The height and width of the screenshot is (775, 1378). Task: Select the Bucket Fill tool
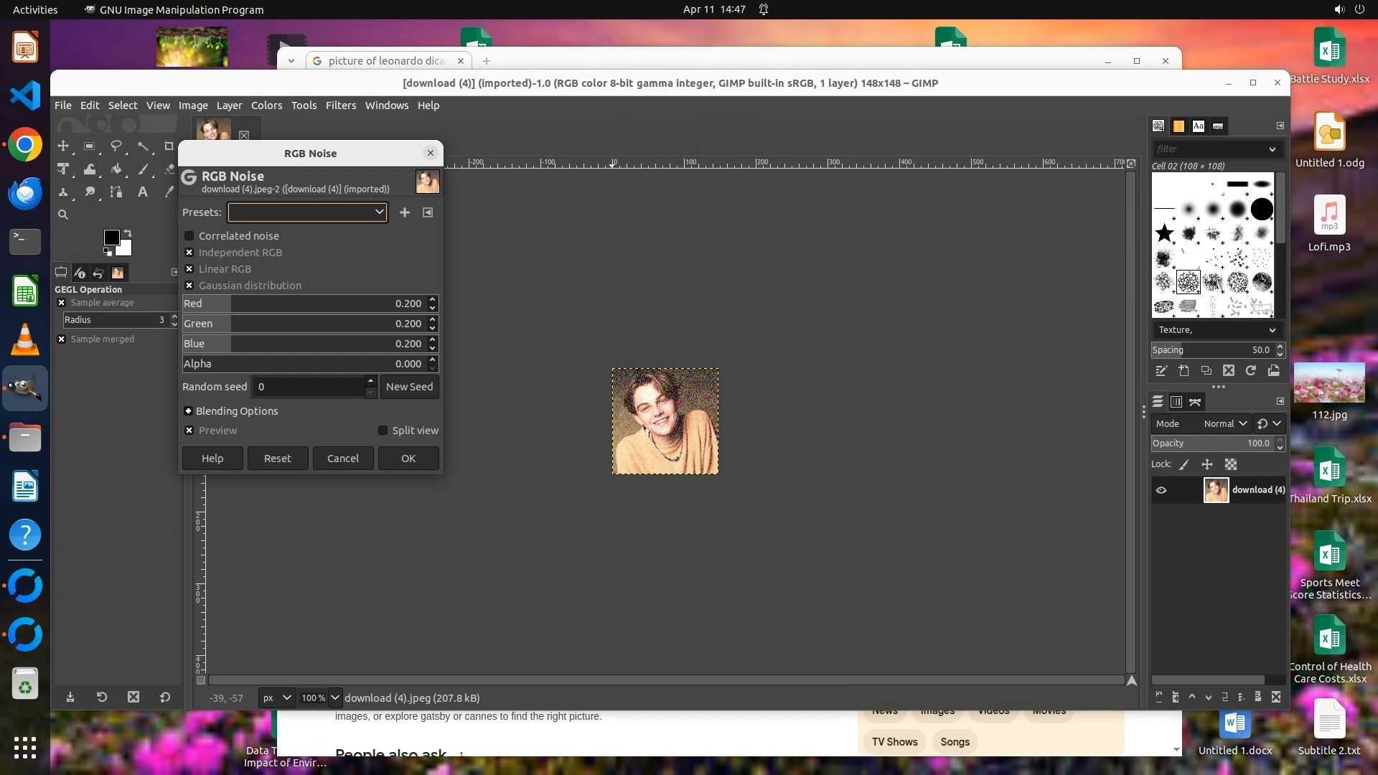(x=116, y=169)
